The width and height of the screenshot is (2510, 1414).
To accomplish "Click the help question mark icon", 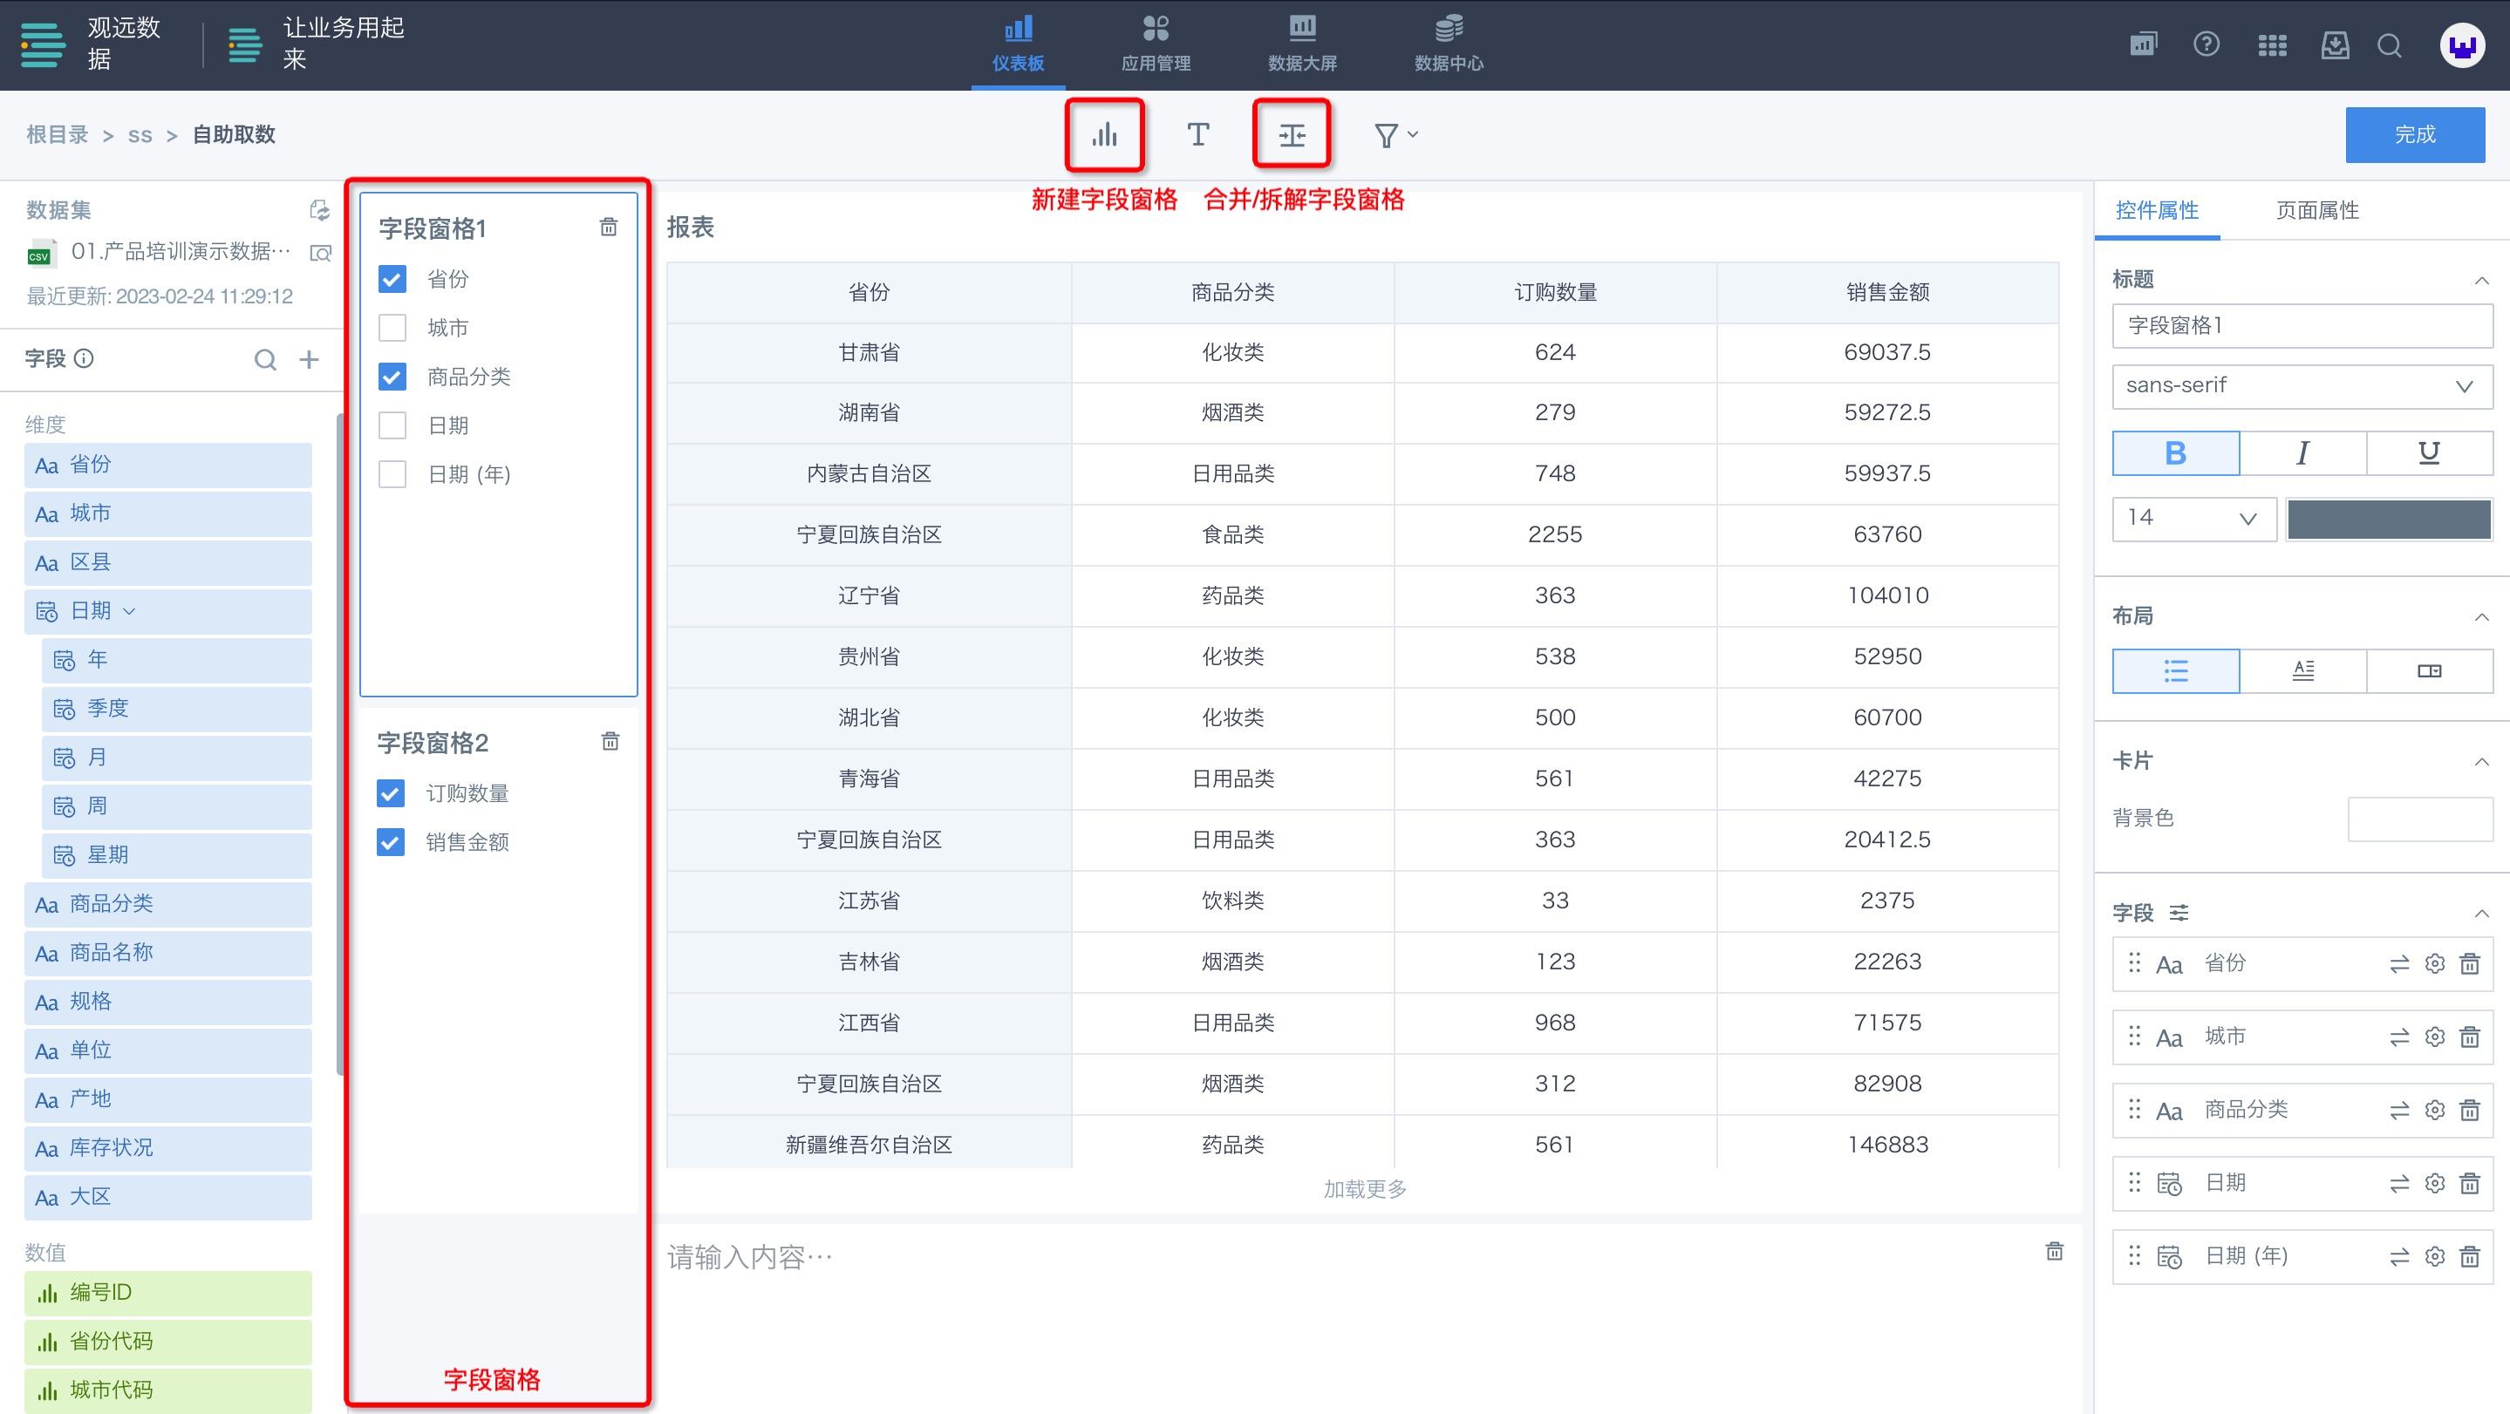I will (2206, 44).
